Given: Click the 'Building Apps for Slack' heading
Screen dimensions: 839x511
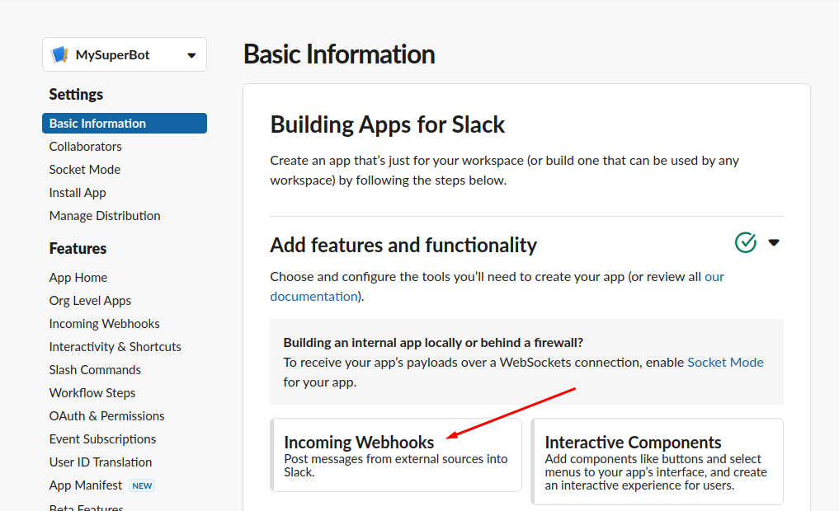Looking at the screenshot, I should [388, 124].
